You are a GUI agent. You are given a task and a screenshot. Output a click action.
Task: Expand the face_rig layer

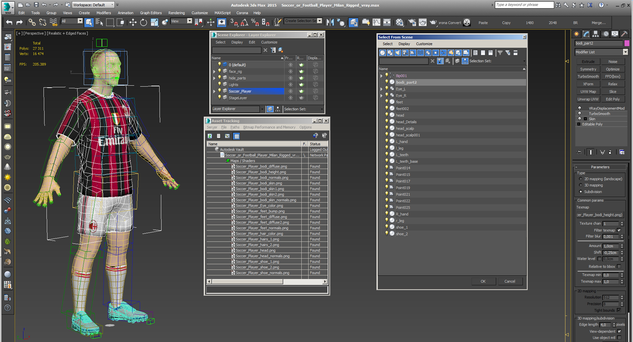[214, 71]
